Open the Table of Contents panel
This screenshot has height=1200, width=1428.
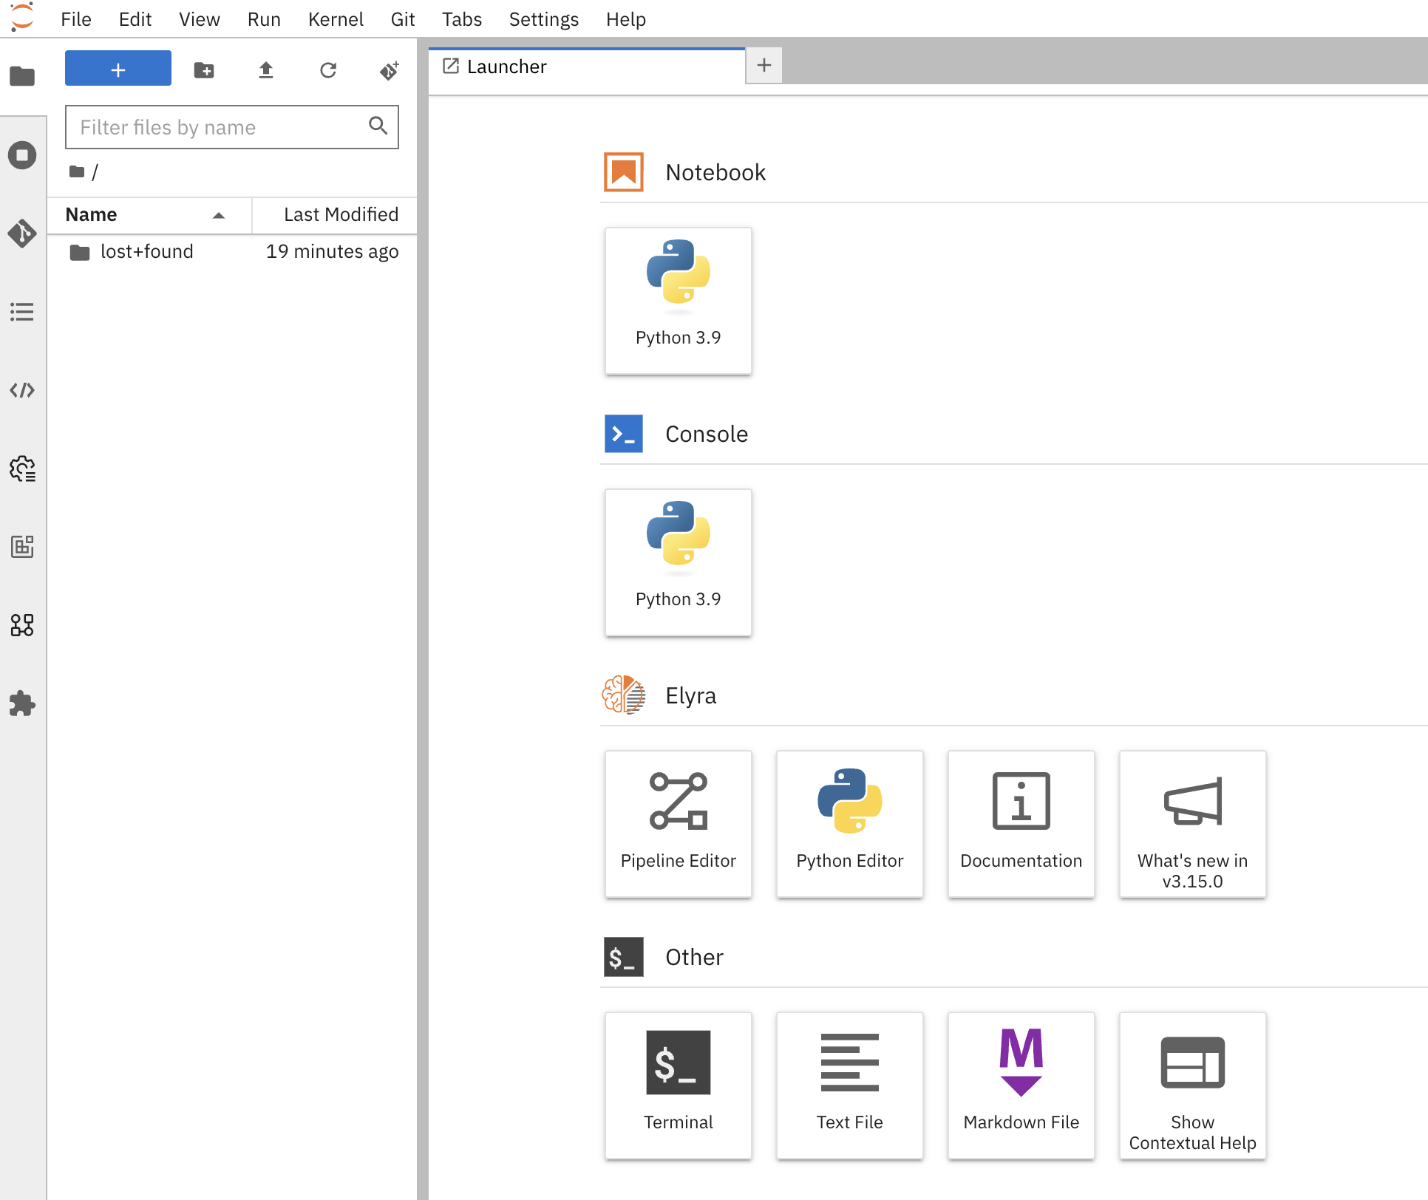pos(22,312)
